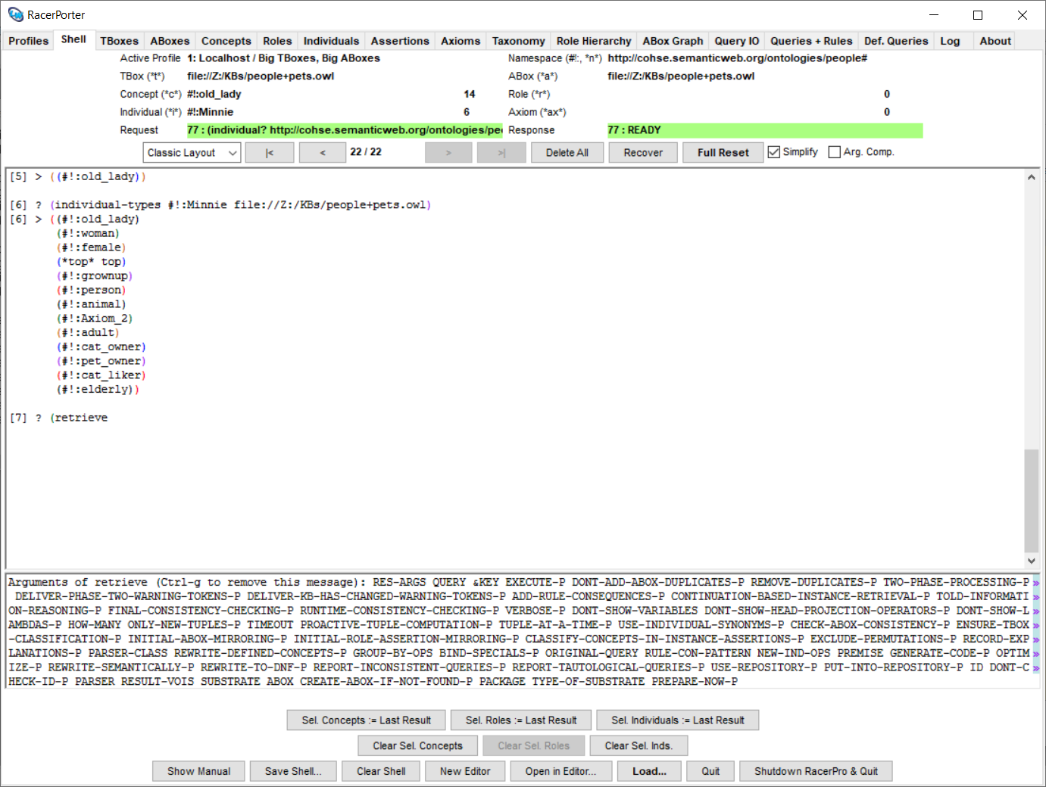1046x787 pixels.
Task: Open the TBoxes tab
Action: click(x=120, y=41)
